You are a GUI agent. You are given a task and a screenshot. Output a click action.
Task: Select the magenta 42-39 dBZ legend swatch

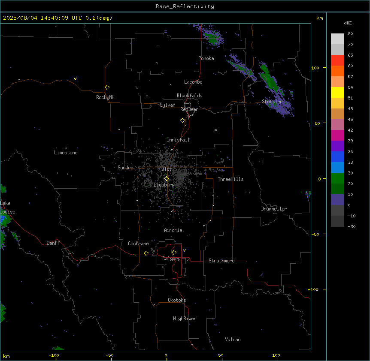click(x=337, y=135)
